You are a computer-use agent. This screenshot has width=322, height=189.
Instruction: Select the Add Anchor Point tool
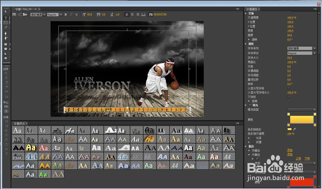click(6, 38)
